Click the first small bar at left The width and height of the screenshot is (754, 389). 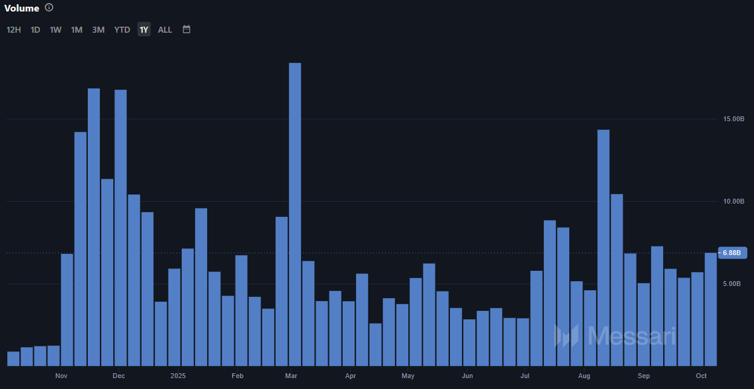click(x=13, y=359)
